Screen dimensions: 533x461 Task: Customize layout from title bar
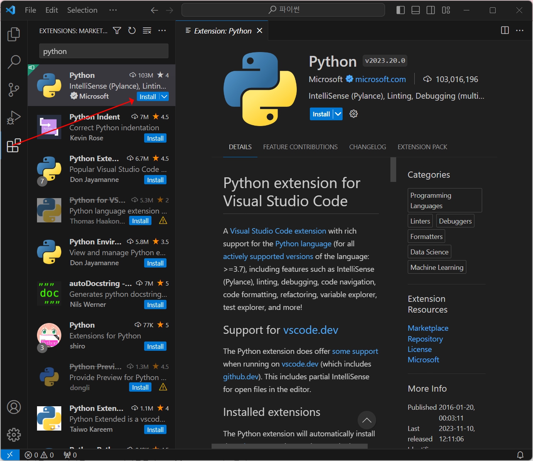click(x=446, y=10)
